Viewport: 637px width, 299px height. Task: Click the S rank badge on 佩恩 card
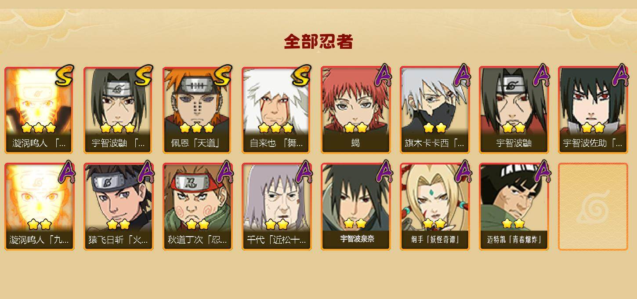[x=222, y=75]
